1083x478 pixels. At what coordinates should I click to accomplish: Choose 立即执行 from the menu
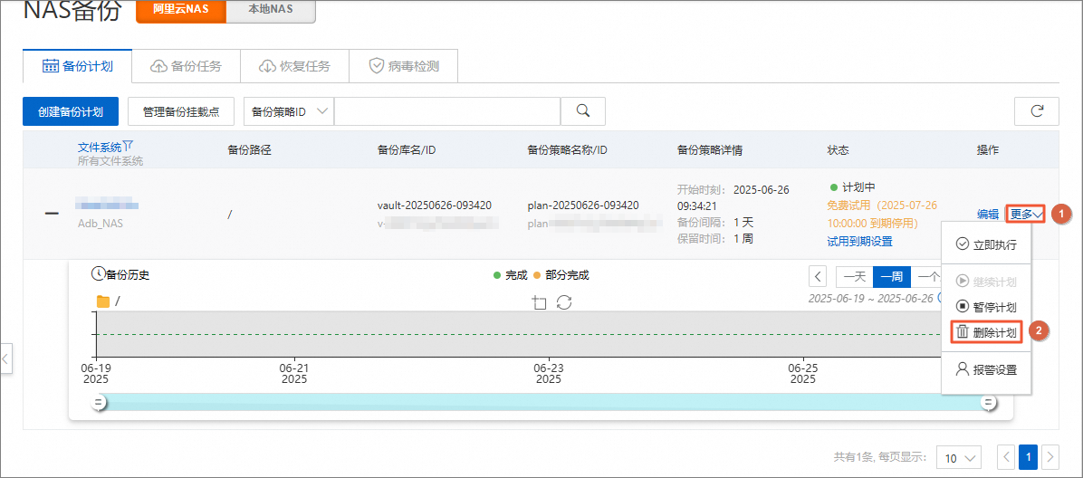(x=986, y=244)
